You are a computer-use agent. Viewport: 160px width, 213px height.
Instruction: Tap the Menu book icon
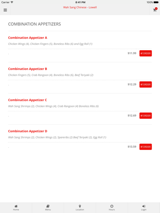coord(48,206)
